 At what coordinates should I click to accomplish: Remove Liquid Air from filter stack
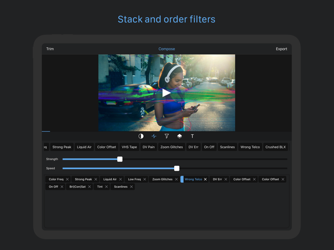click(x=120, y=180)
